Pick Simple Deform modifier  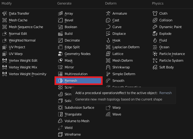click(123, 74)
